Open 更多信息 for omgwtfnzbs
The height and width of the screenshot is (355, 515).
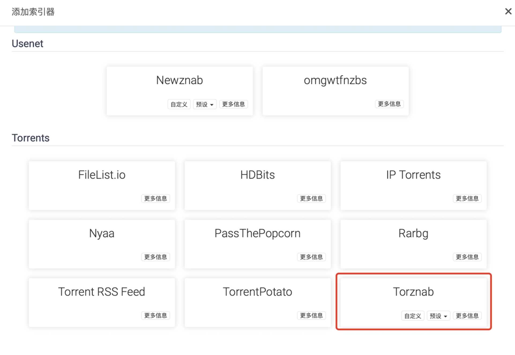point(389,104)
